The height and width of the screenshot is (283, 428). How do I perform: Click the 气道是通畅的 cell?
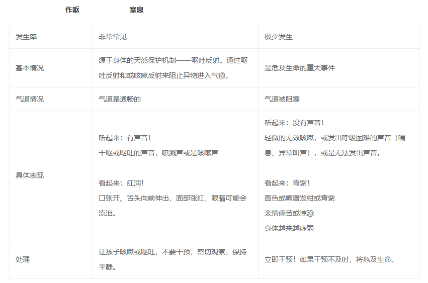click(120, 99)
